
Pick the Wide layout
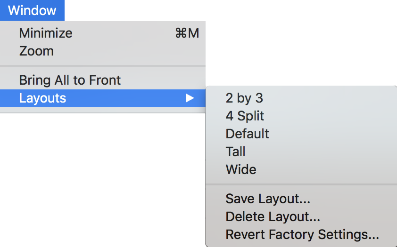point(240,169)
